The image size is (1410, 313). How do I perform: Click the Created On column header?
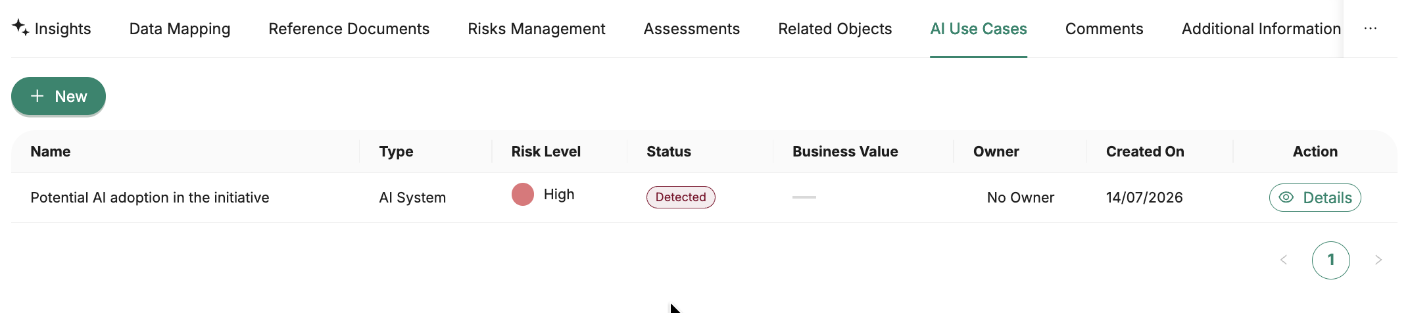pyautogui.click(x=1145, y=151)
